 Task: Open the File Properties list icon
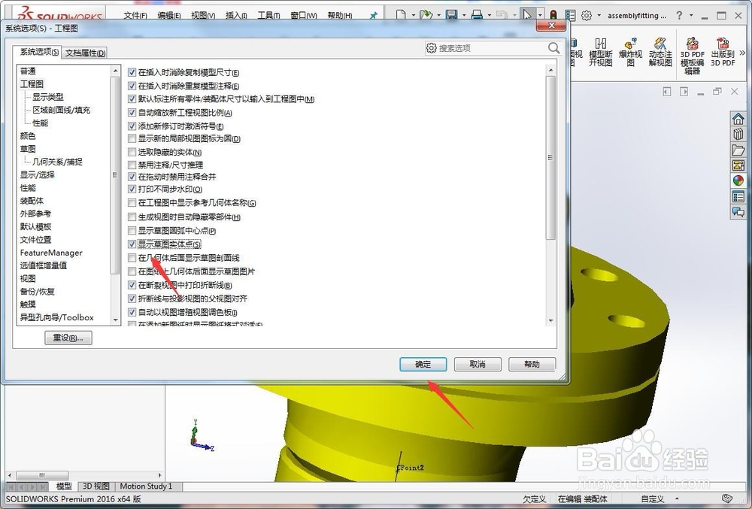(x=570, y=15)
